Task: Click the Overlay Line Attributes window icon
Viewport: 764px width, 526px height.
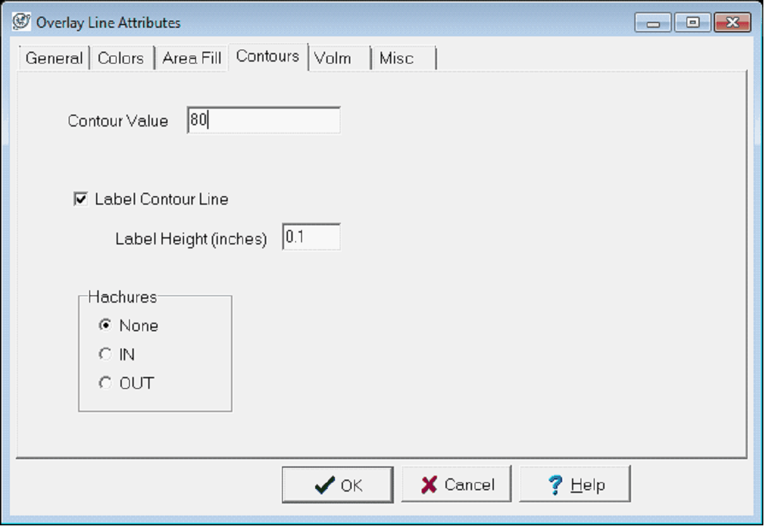Action: [x=22, y=22]
